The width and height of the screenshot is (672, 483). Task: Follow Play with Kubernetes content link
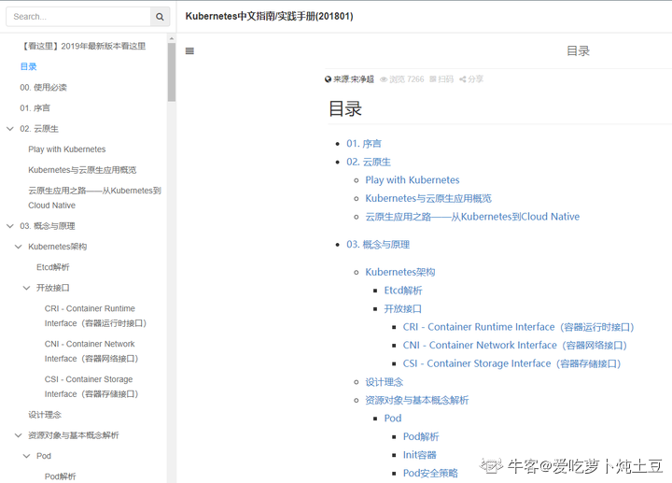pos(413,180)
